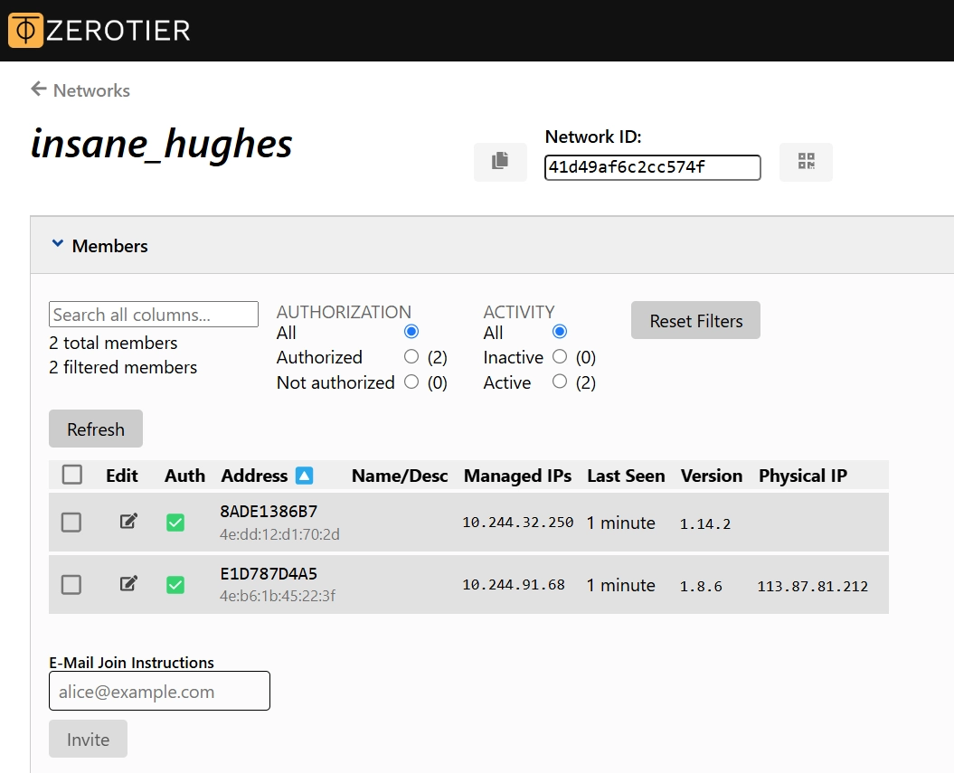Viewport: 954px width, 773px height.
Task: Show the network QR code
Action: (807, 162)
